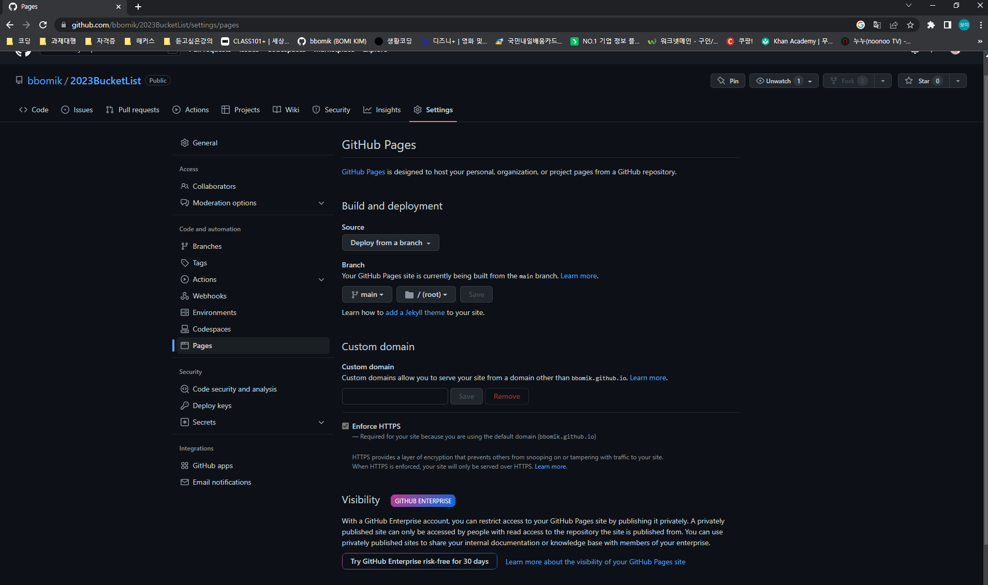Viewport: 988px width, 585px height.
Task: Open the Deploy from a branch dropdown
Action: (390, 243)
